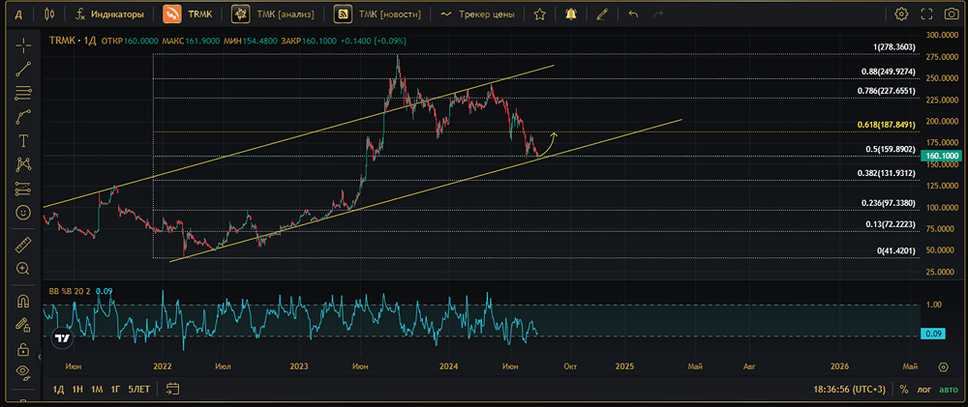The image size is (968, 407).
Task: Select the forecast position tool
Action: 23,189
